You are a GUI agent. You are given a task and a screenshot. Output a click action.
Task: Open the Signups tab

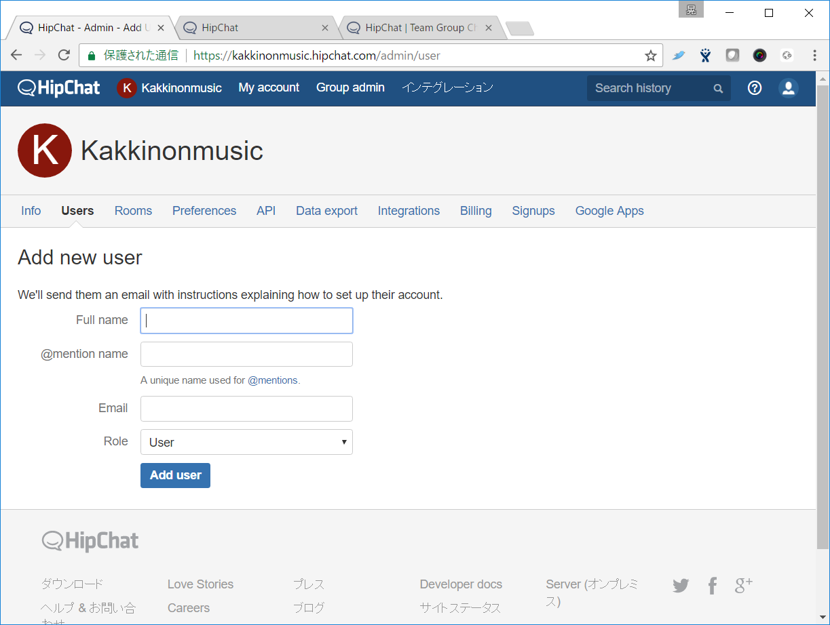pos(533,211)
